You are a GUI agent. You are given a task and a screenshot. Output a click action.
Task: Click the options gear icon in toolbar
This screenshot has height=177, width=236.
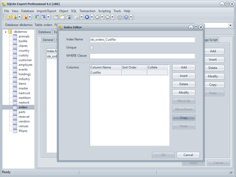[120, 17]
